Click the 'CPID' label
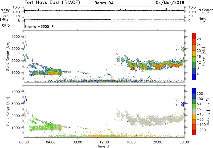Viewport: 213px width, 148px height. 6,25
